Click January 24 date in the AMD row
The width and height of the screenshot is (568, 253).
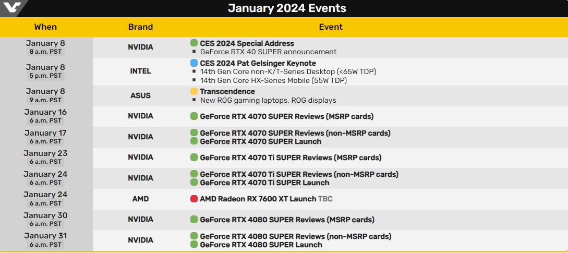(46, 195)
